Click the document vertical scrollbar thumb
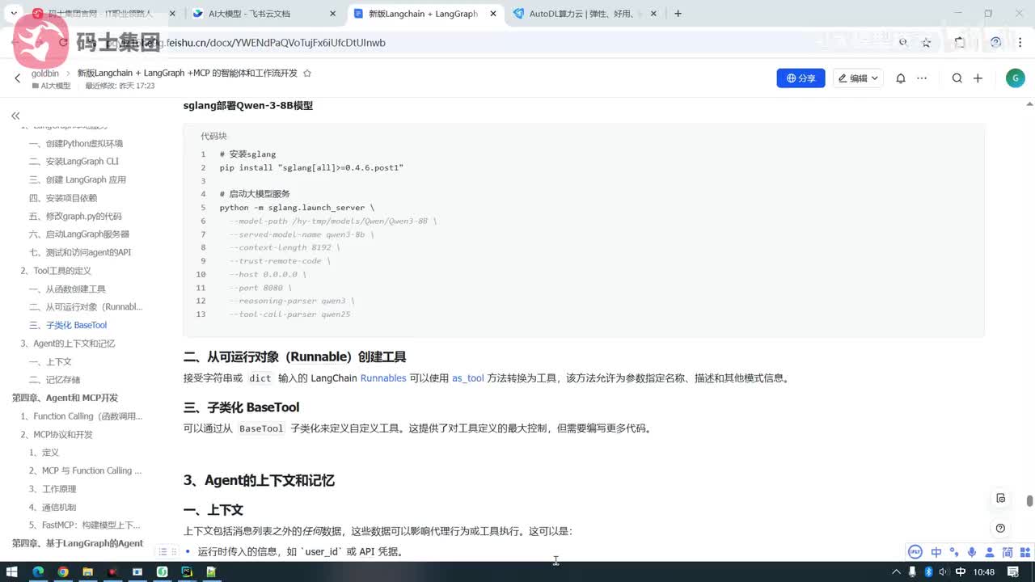This screenshot has width=1035, height=582. [x=1029, y=500]
